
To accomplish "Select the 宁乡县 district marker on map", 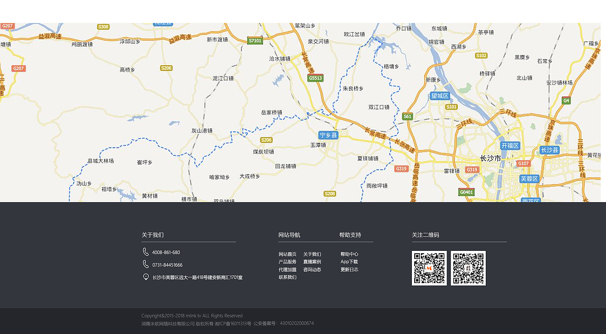I will tap(329, 135).
